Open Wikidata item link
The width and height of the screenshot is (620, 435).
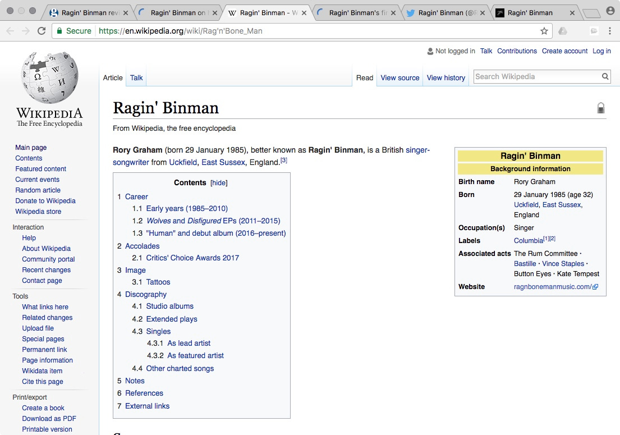pos(42,370)
